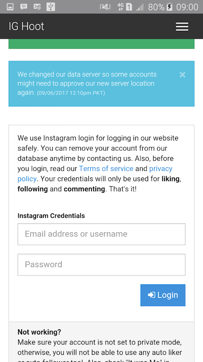The height and width of the screenshot is (362, 203).
Task: Tap the IG Hoot site title
Action: tap(26, 26)
